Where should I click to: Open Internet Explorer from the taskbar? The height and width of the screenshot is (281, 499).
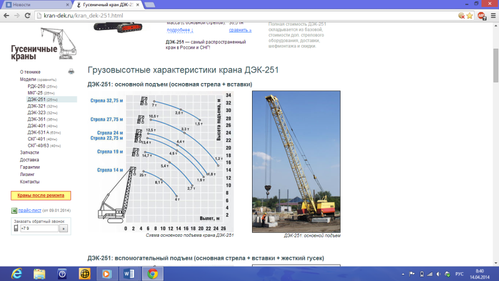(17, 274)
